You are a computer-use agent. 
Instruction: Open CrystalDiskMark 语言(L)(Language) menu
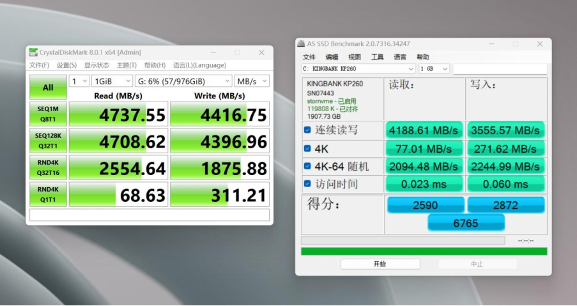(x=200, y=65)
